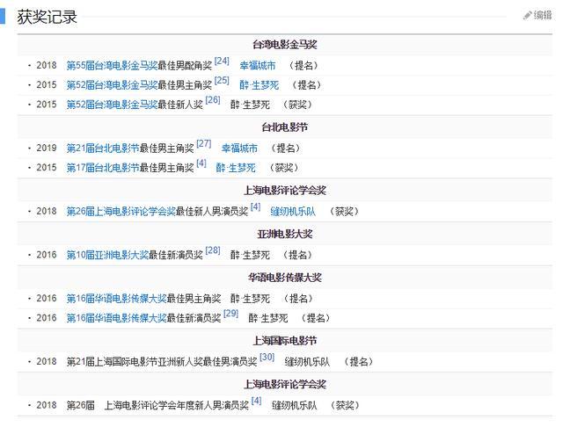Viewport: 563px width, 427px height.
Task: Open reference [4] in 年度新人男演员奖 row
Action: tap(256, 401)
